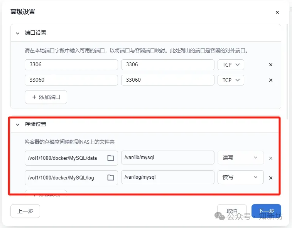The width and height of the screenshot is (292, 228).
Task: Delete the /var/lib/mysql storage mapping
Action: (271, 158)
